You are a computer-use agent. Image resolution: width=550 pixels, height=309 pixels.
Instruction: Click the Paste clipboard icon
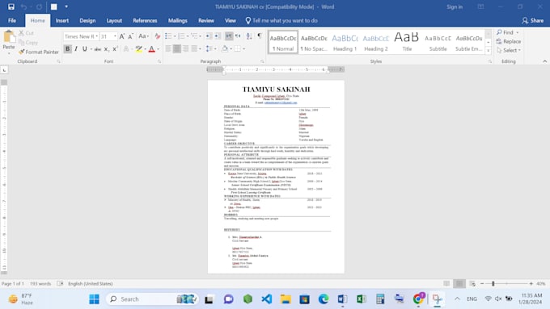pos(9,36)
